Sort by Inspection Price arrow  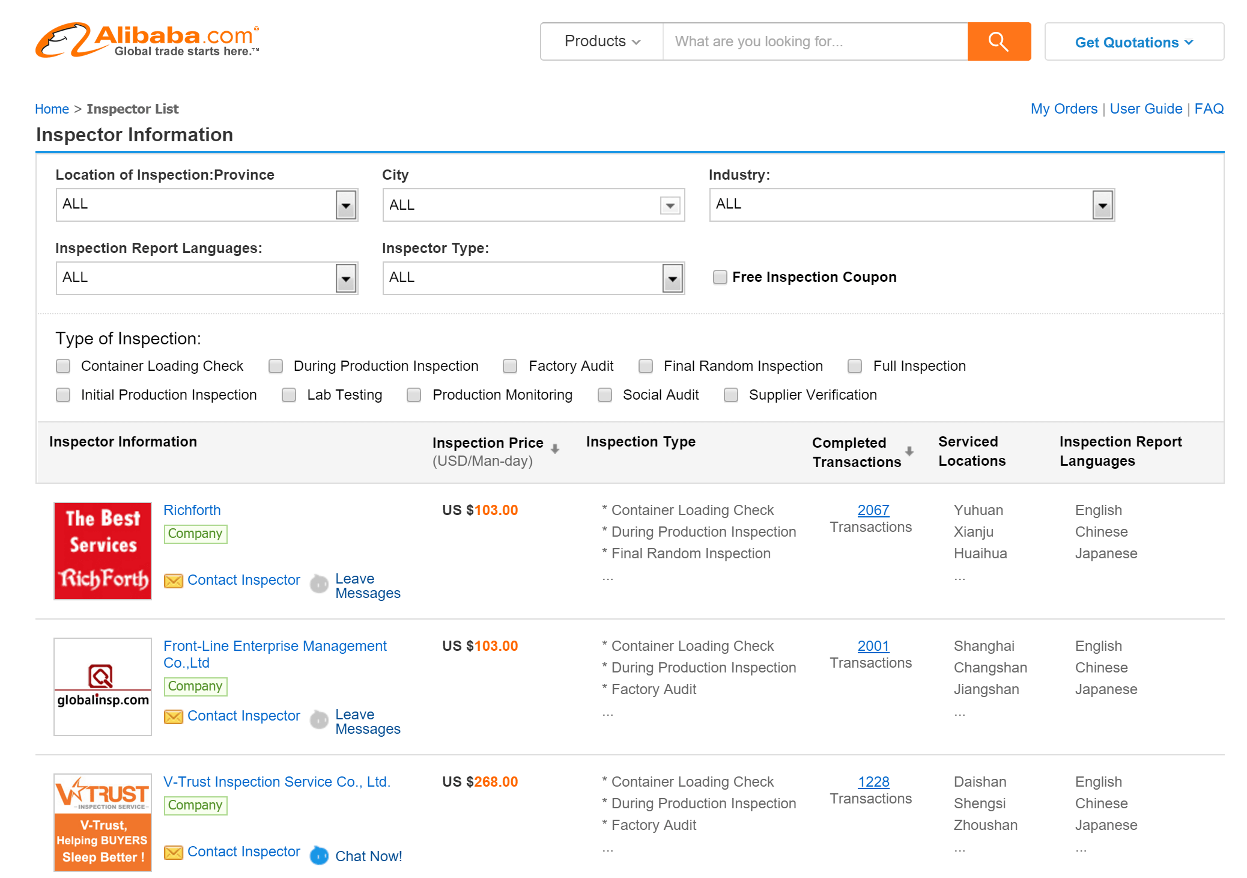point(555,448)
